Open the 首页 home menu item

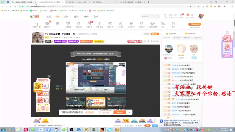48,16
